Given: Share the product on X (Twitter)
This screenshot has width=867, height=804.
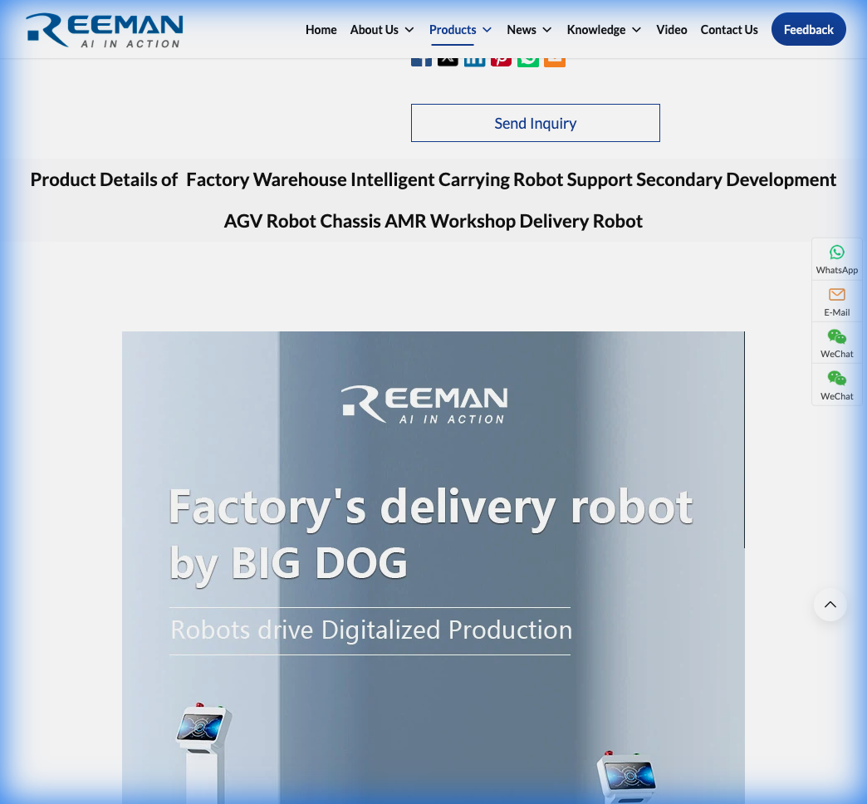Looking at the screenshot, I should click(448, 56).
